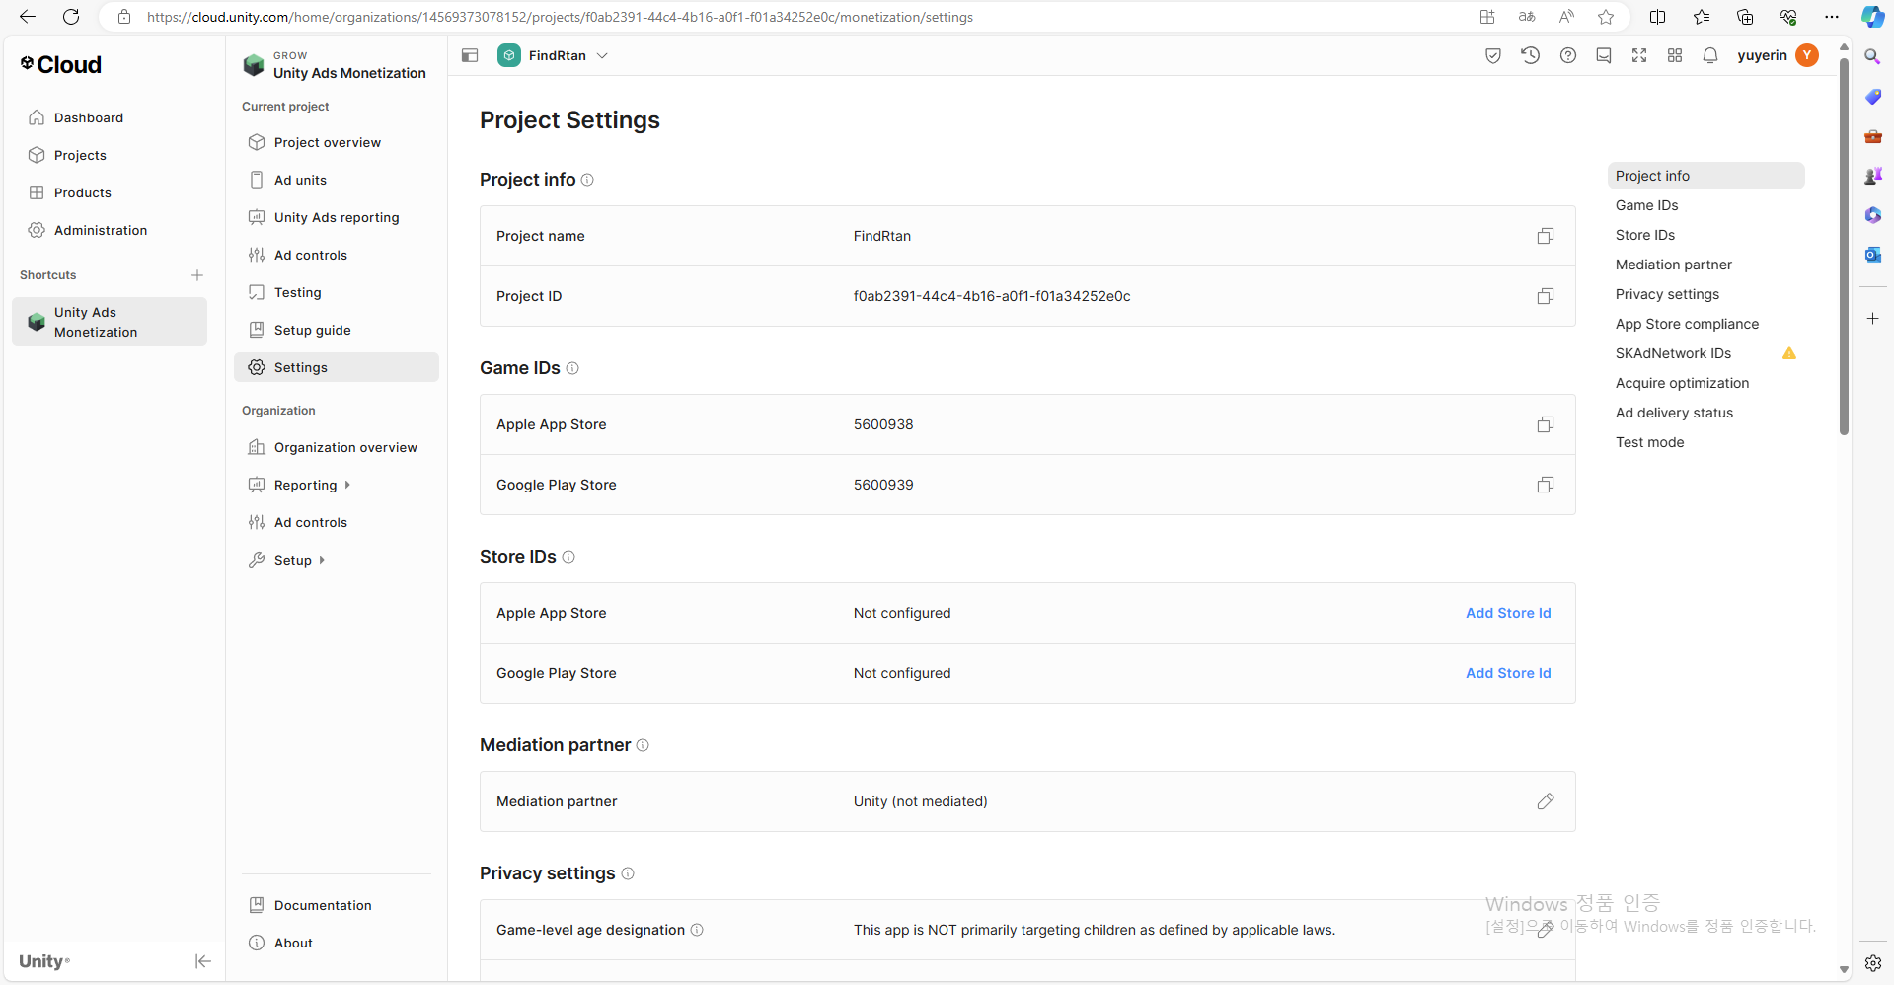Open Unity Ads reporting
The image size is (1894, 985).
337,217
